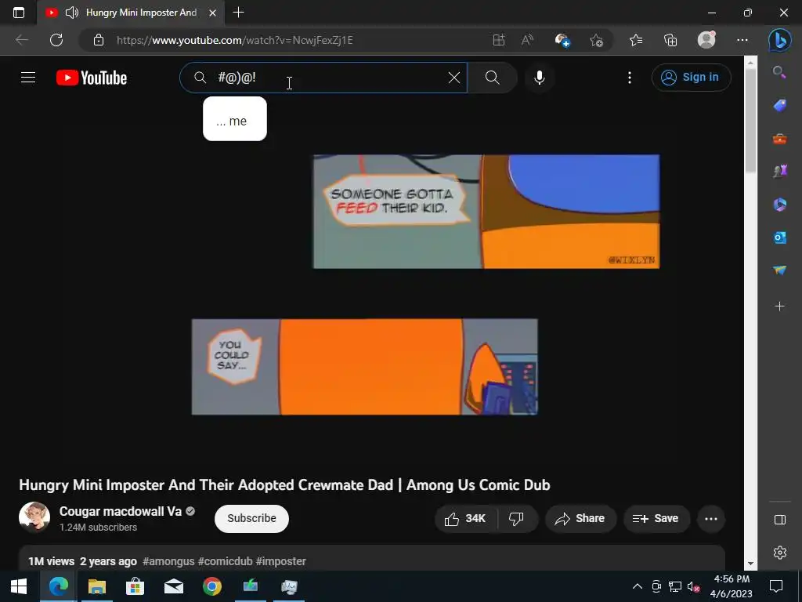This screenshot has width=802, height=602.
Task: Click the Sign in button
Action: click(x=691, y=78)
